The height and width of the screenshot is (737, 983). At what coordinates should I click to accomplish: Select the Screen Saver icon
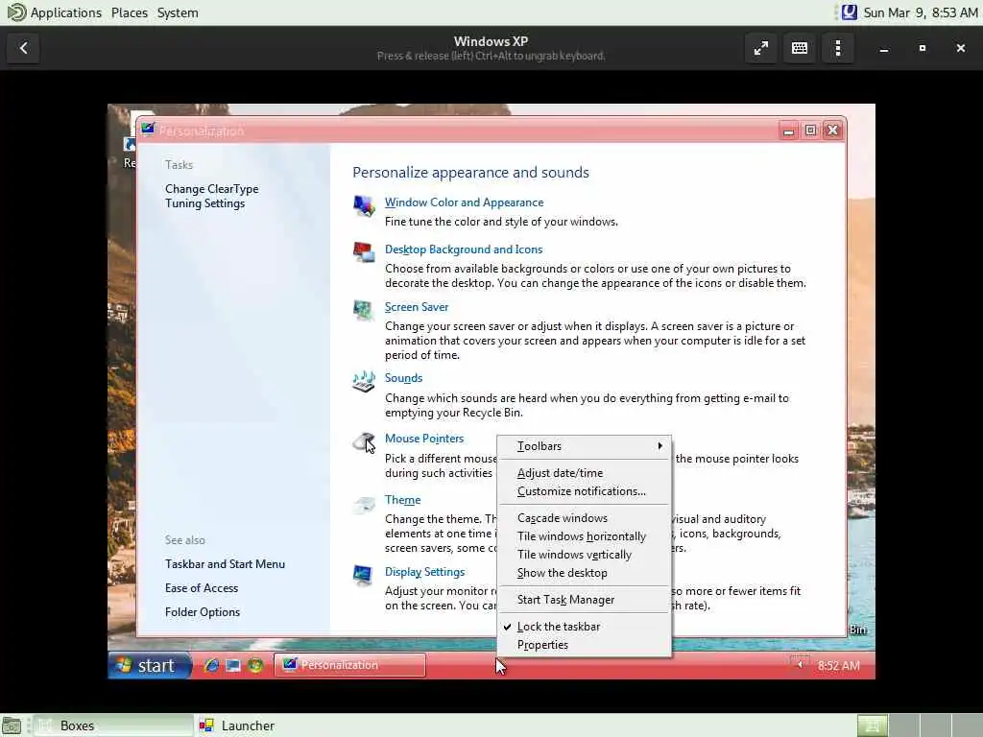pos(363,310)
